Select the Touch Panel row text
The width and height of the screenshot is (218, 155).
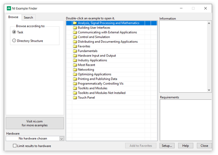click(86, 98)
